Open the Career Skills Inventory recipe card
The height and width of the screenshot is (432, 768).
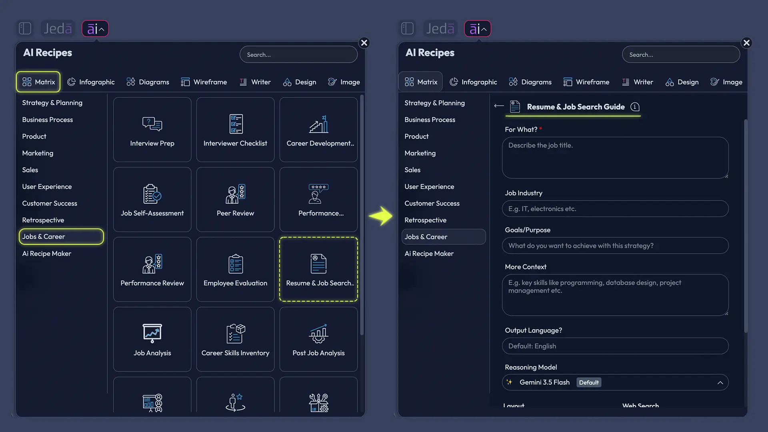tap(235, 340)
